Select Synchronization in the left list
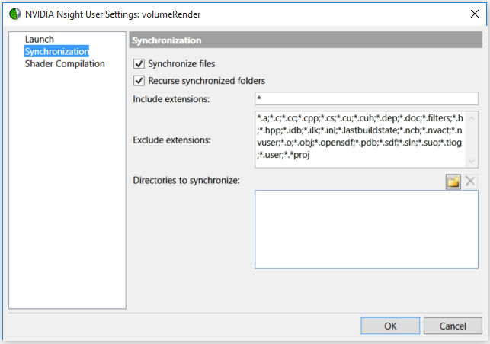 (57, 51)
